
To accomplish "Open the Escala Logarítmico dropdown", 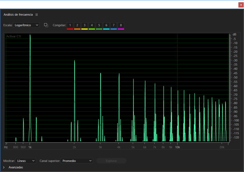I will coord(27,25).
